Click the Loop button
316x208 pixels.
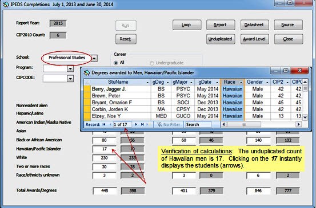point(187,25)
